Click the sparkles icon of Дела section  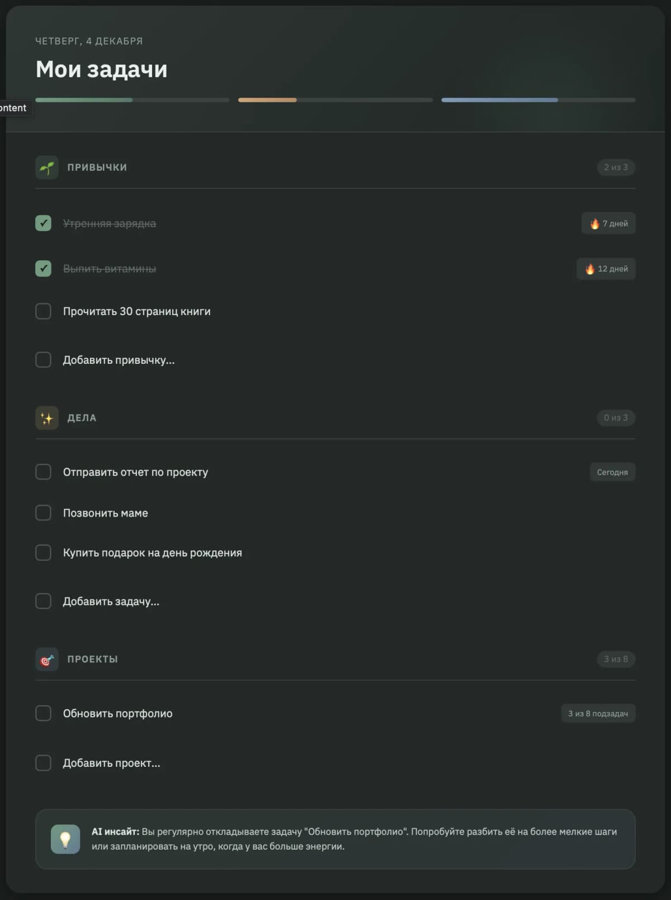(x=47, y=418)
